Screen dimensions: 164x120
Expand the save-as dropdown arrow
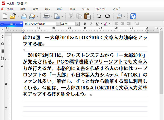pyautogui.click(x=37, y=16)
